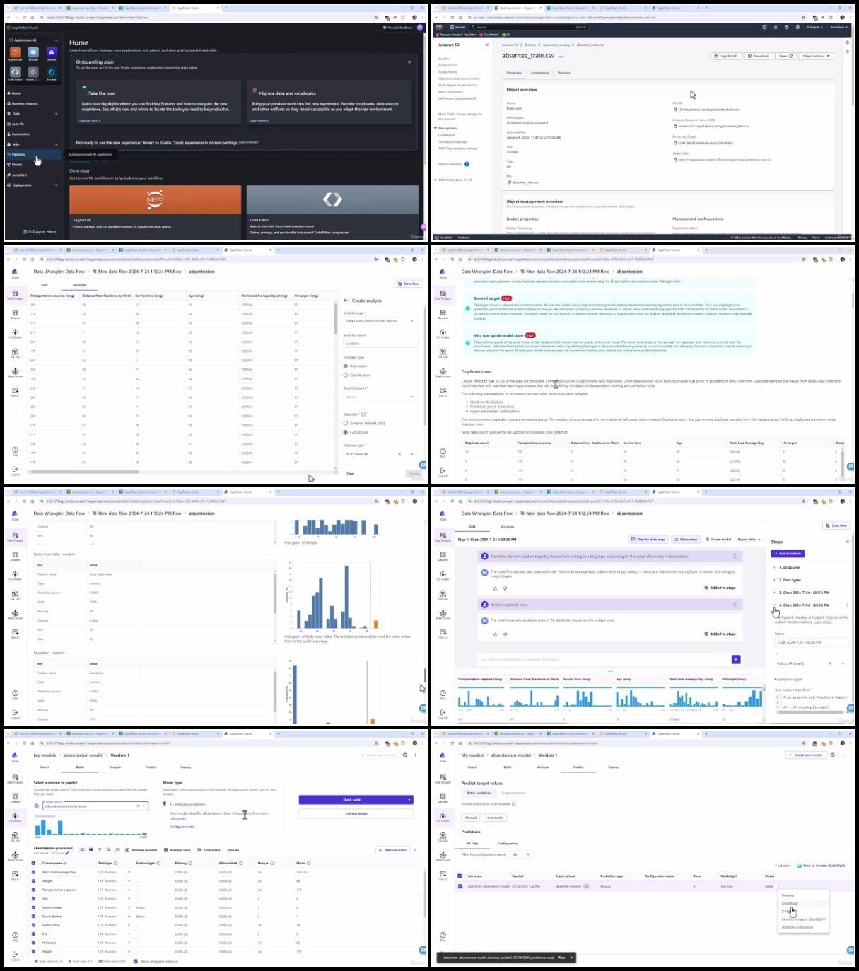Image resolution: width=859 pixels, height=971 pixels.
Task: Click Create new version button on Predict page
Action: (807, 755)
